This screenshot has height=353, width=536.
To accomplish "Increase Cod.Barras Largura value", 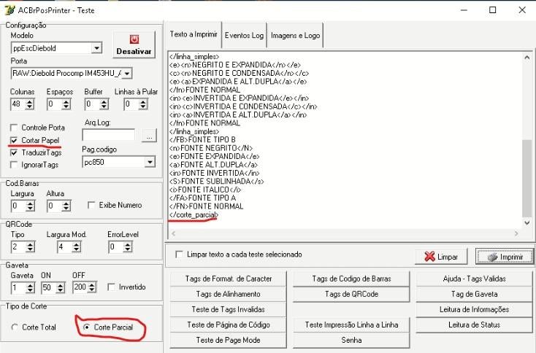I will pyautogui.click(x=30, y=203).
